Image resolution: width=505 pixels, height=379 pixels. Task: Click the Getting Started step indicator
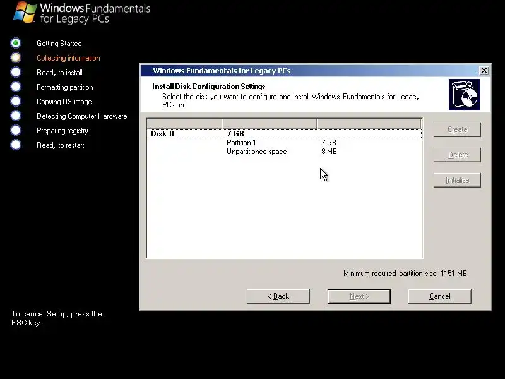[16, 43]
